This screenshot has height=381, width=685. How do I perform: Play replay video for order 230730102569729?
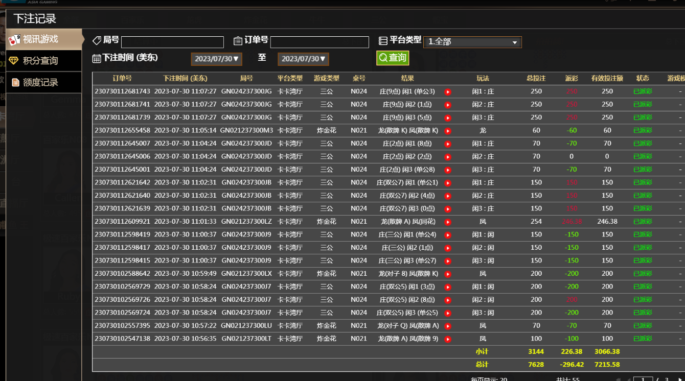(x=448, y=287)
